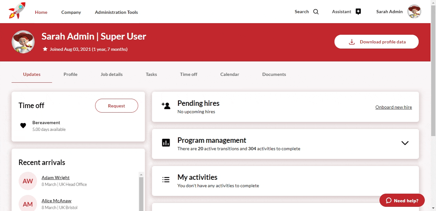
Task: Click the Request time off button
Action: 116,106
